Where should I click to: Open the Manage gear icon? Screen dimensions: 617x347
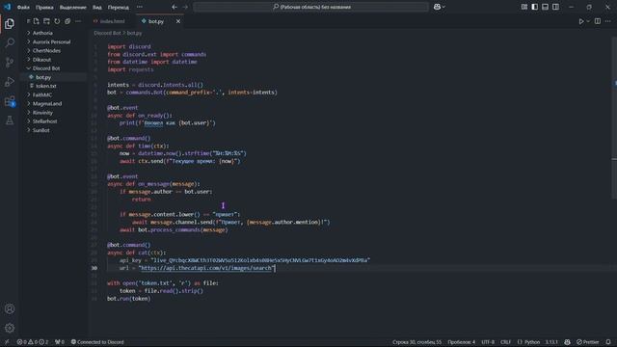coord(10,328)
